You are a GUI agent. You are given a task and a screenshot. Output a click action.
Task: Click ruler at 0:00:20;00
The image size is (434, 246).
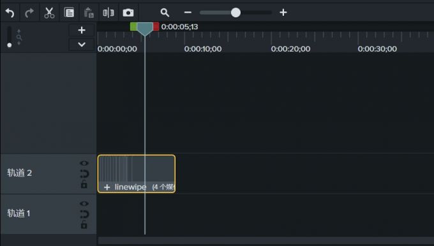click(x=290, y=49)
